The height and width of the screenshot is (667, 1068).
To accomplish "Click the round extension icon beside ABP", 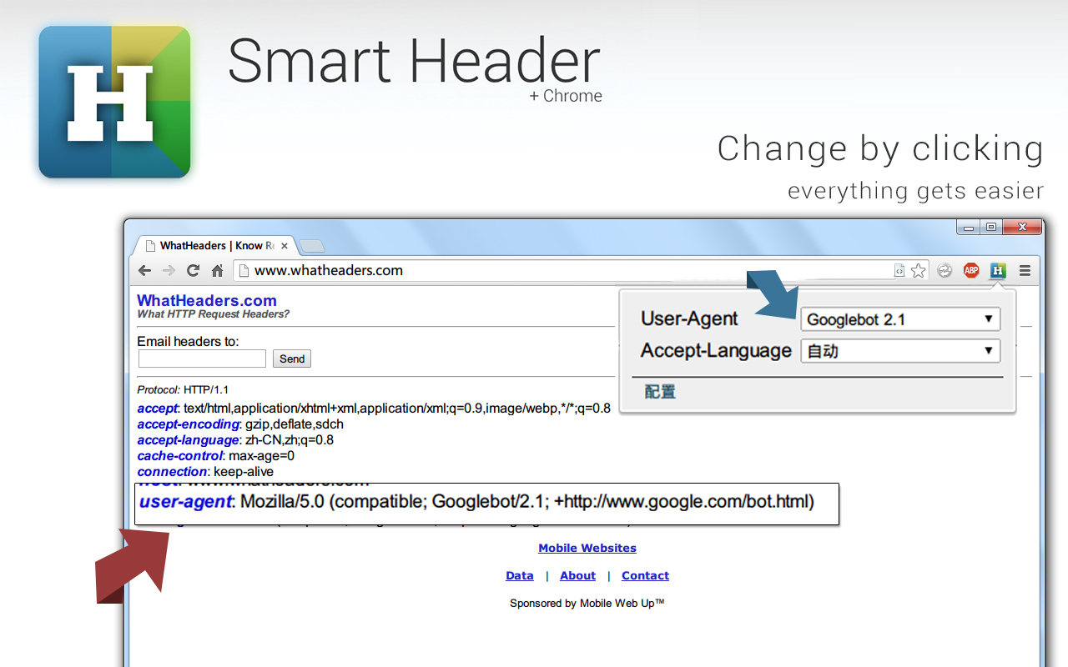I will 945,270.
